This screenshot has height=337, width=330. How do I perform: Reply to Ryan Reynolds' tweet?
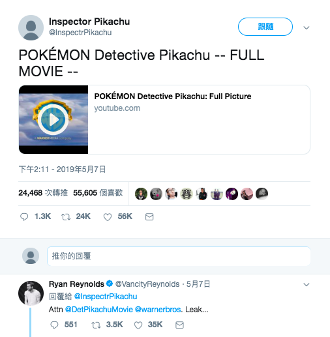[54, 325]
